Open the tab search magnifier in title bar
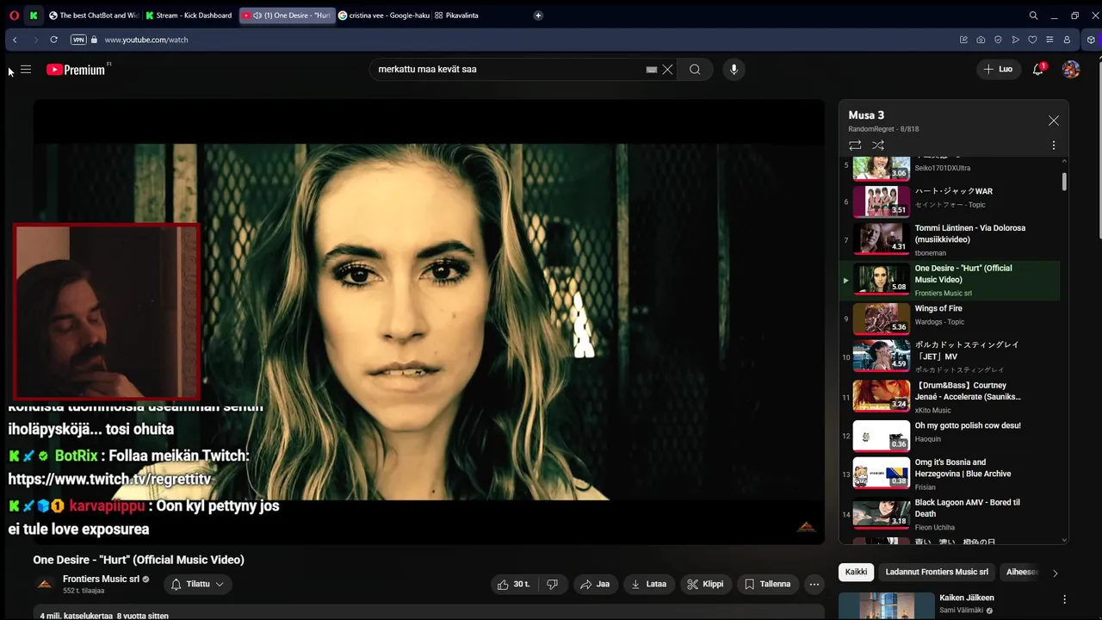The image size is (1102, 620). click(1033, 15)
